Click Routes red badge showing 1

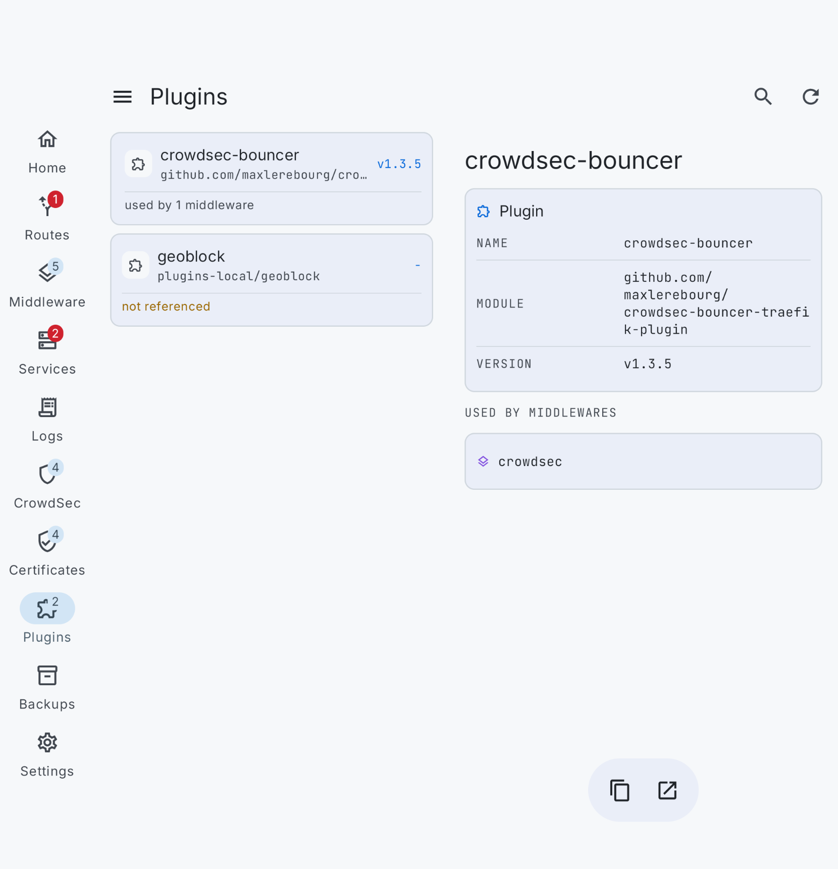tap(56, 199)
